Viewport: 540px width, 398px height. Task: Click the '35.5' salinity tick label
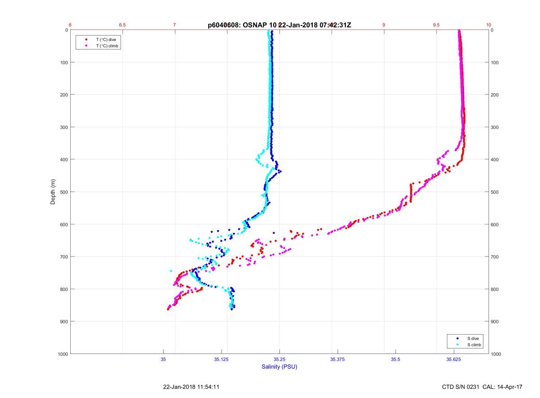tap(396, 359)
